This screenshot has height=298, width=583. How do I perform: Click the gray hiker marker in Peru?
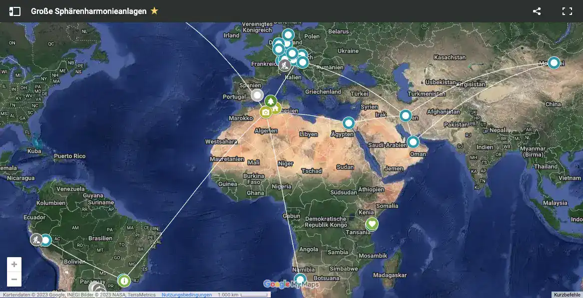36,240
